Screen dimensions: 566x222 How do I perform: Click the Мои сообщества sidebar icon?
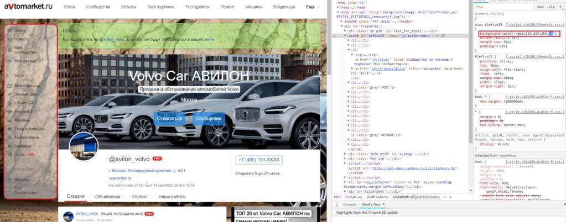click(9, 50)
